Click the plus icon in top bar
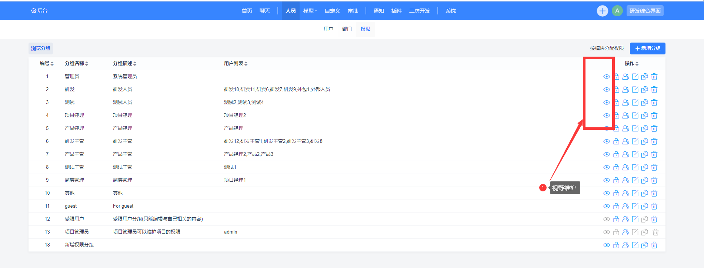 click(x=603, y=11)
